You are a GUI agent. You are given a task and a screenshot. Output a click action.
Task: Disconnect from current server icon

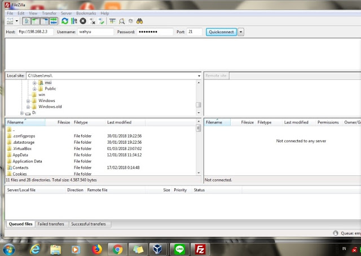pos(93,21)
